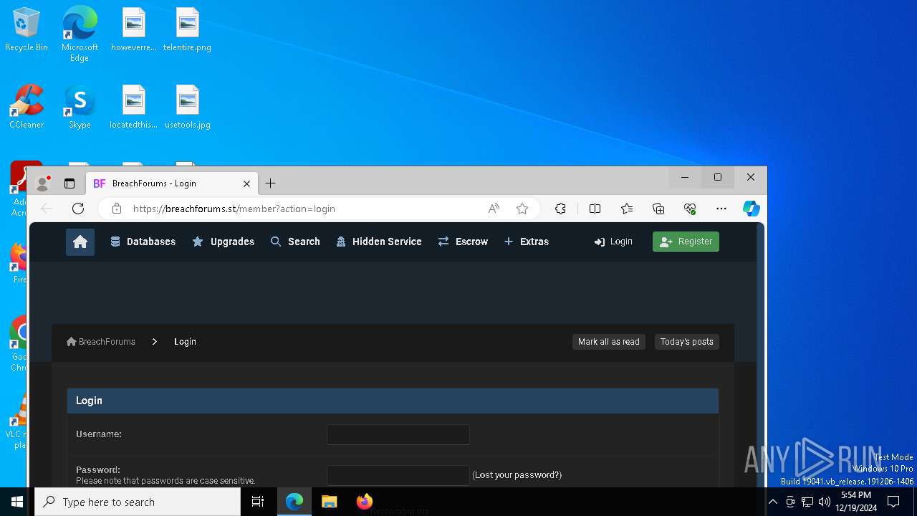
Task: Open Databases nav item
Action: click(143, 242)
